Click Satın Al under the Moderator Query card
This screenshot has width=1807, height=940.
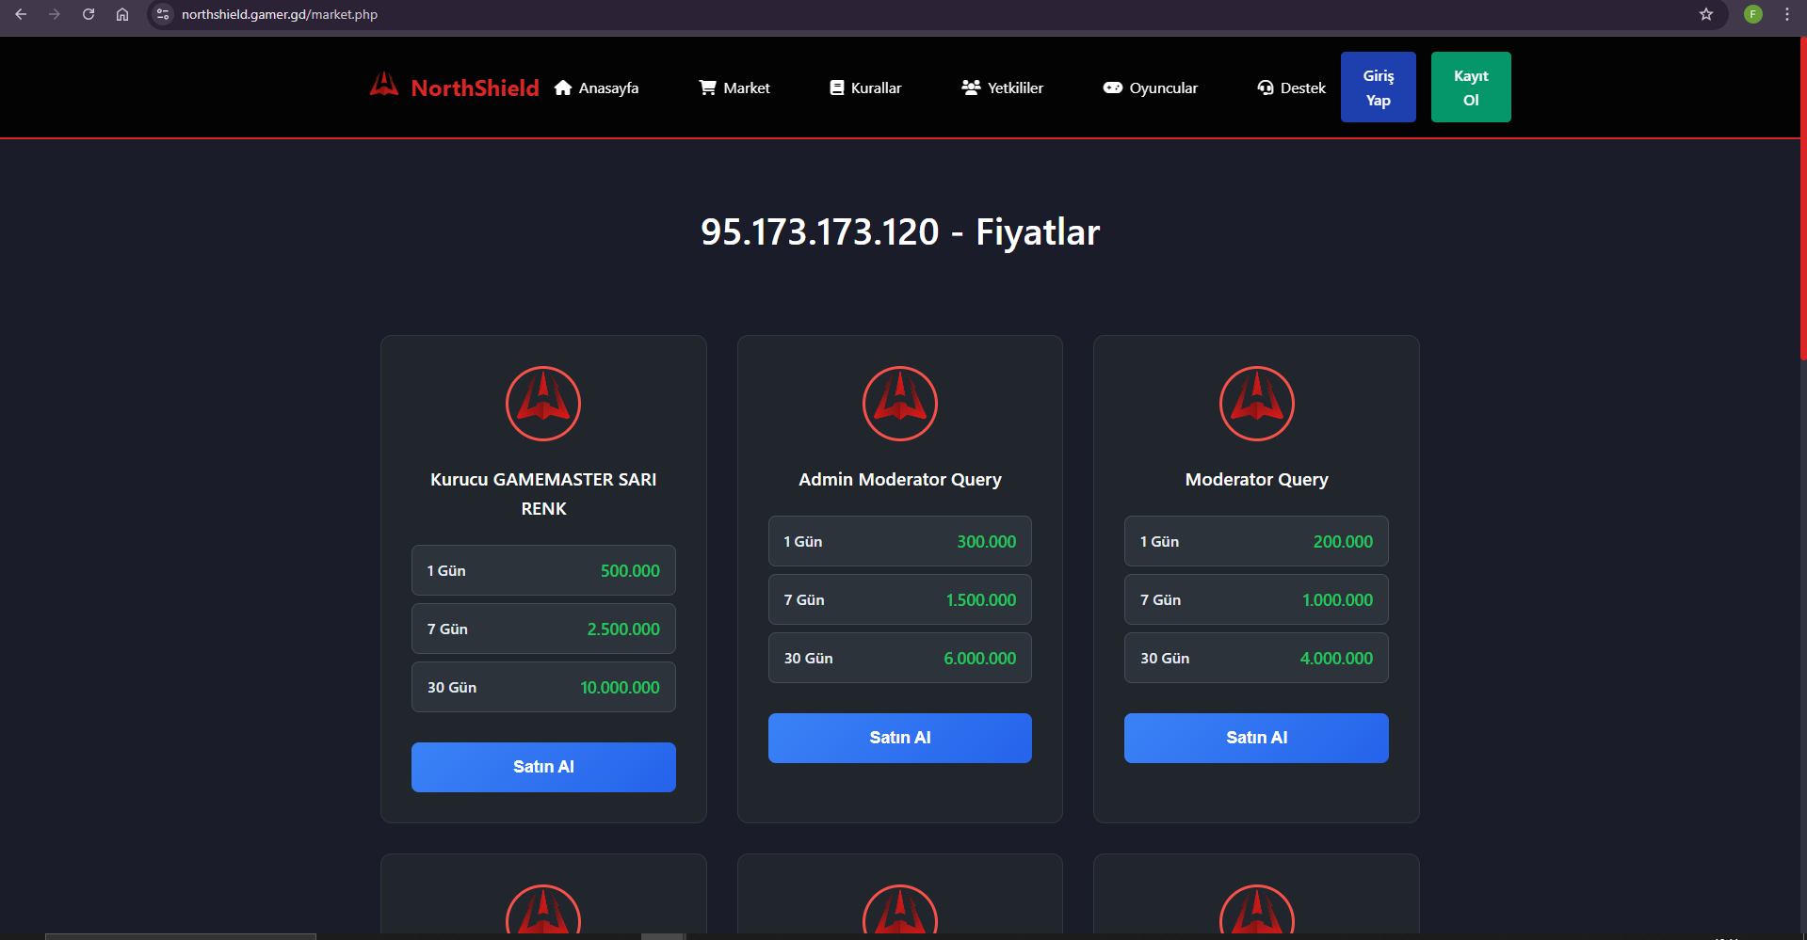[1256, 738]
